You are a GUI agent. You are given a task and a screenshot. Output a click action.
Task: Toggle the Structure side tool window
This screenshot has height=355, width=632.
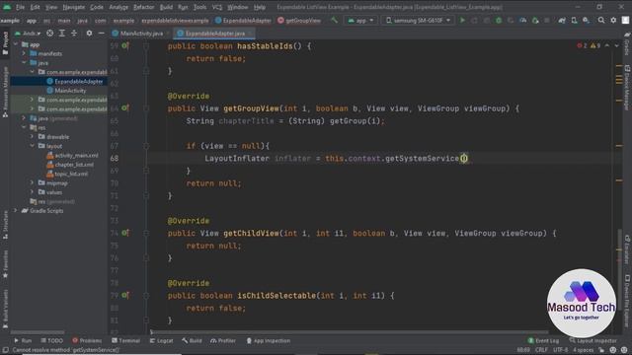5,226
